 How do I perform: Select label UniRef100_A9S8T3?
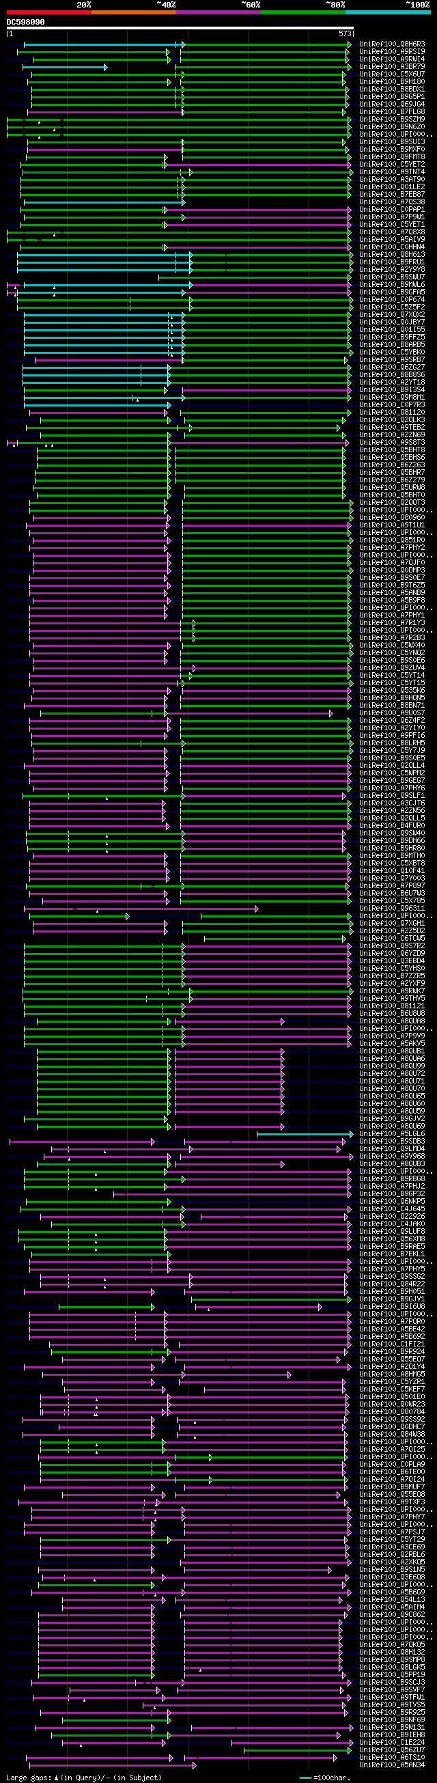(392, 442)
